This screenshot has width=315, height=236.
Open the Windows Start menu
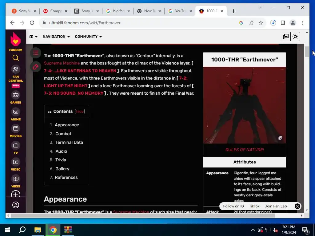point(7,230)
